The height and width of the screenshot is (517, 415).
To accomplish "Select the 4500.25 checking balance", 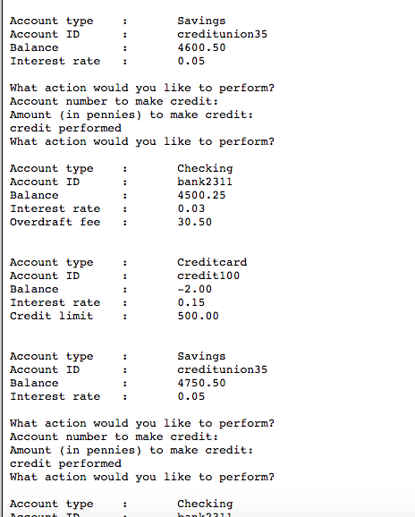I will (201, 195).
